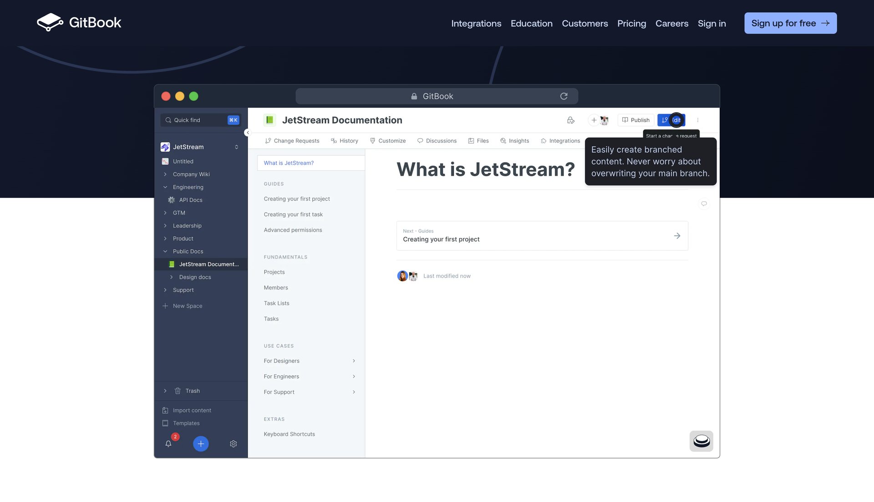Switch to the History tab
Image resolution: width=874 pixels, height=502 pixels.
(x=345, y=141)
